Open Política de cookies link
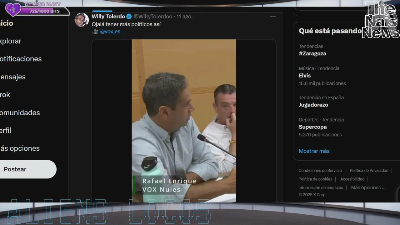This screenshot has width=400, height=225. (x=315, y=179)
